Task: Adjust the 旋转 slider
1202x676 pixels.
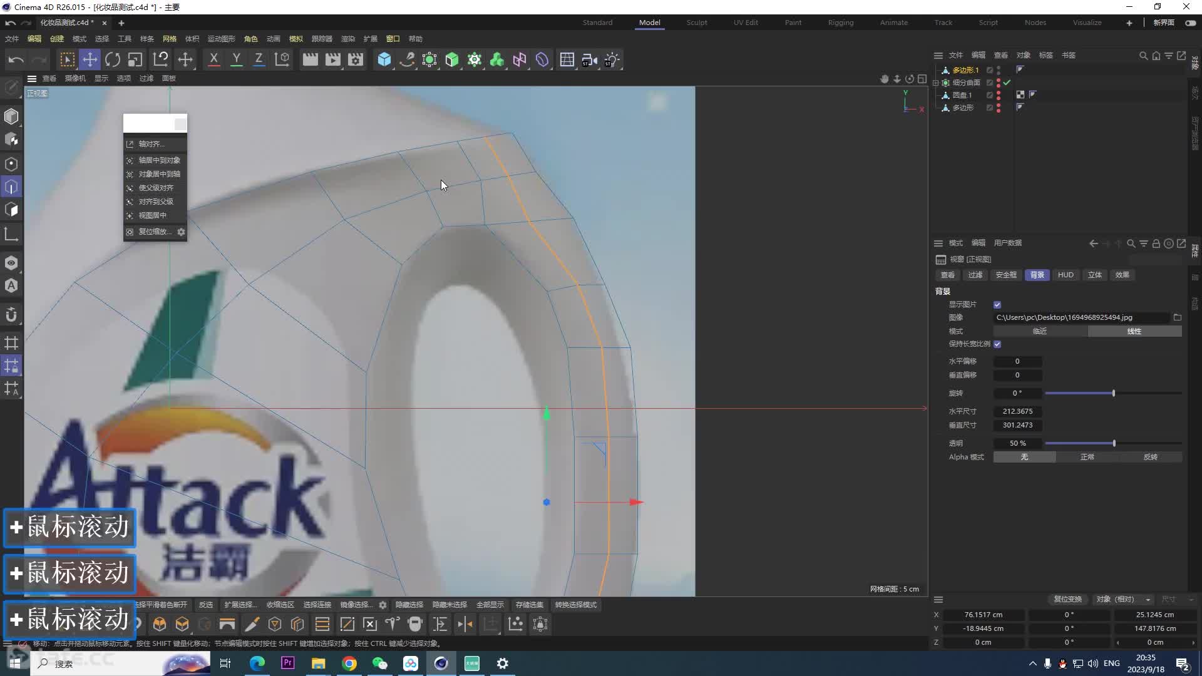Action: coord(1113,394)
